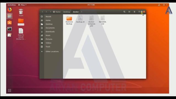The height and width of the screenshot is (99, 176).
Task: Click the left path-bar scroll arrow
Action: click(x=51, y=12)
